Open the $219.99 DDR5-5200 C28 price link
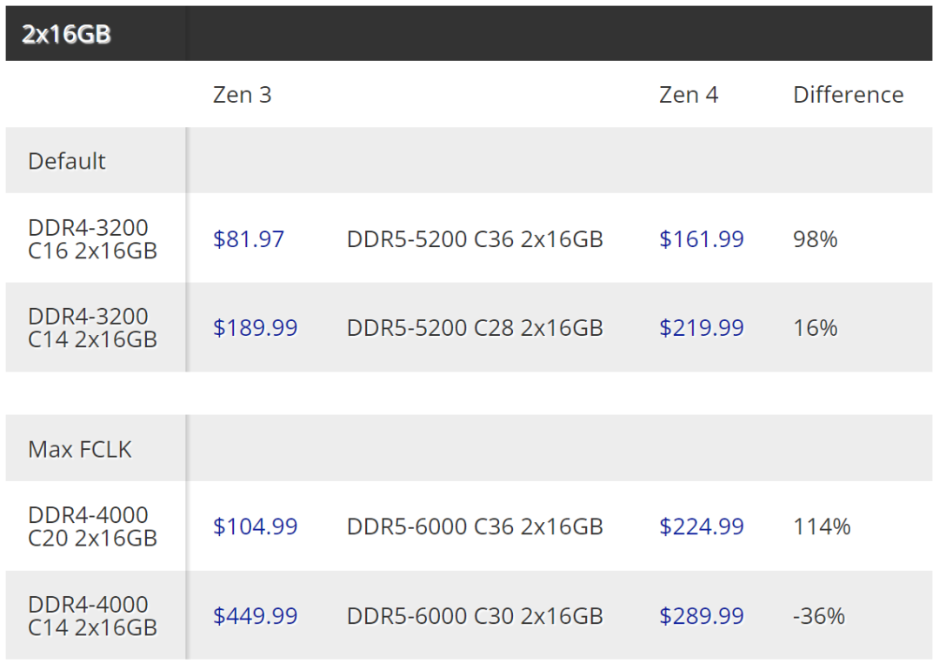 (702, 328)
